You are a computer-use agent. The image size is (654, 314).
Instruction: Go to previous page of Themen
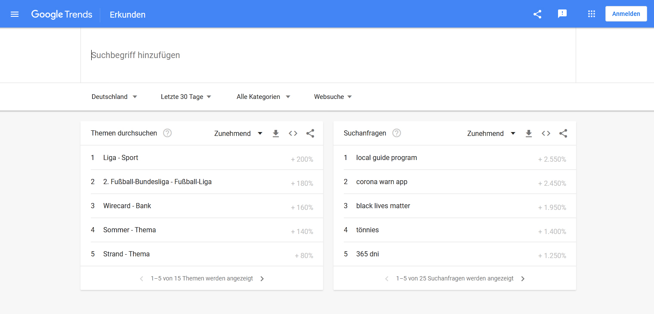click(142, 279)
